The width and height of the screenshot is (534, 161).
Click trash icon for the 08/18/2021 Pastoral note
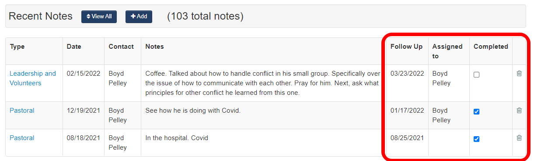pos(519,138)
